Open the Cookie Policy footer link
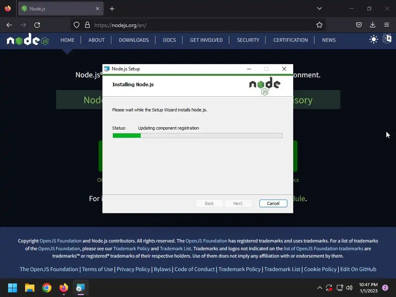This screenshot has width=396, height=297. coord(320,269)
